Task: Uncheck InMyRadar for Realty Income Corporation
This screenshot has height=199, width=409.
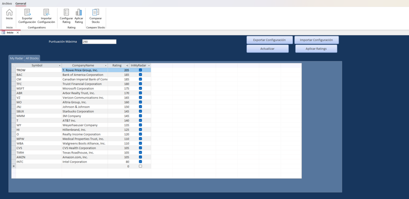Action: 140,134
